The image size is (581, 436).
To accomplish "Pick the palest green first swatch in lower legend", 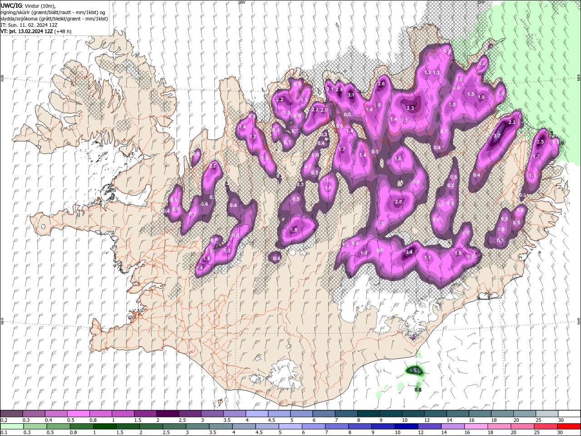I will [12, 426].
